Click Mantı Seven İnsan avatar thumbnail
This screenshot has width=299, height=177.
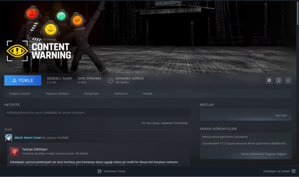point(9,138)
